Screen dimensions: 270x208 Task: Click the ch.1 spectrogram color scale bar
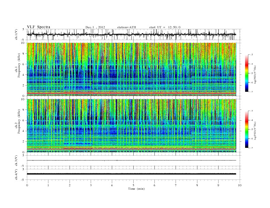click(x=247, y=73)
